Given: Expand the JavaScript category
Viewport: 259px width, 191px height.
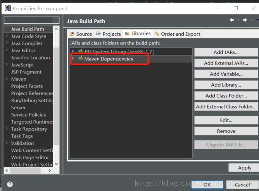Looking at the screenshot, I should (7, 64).
